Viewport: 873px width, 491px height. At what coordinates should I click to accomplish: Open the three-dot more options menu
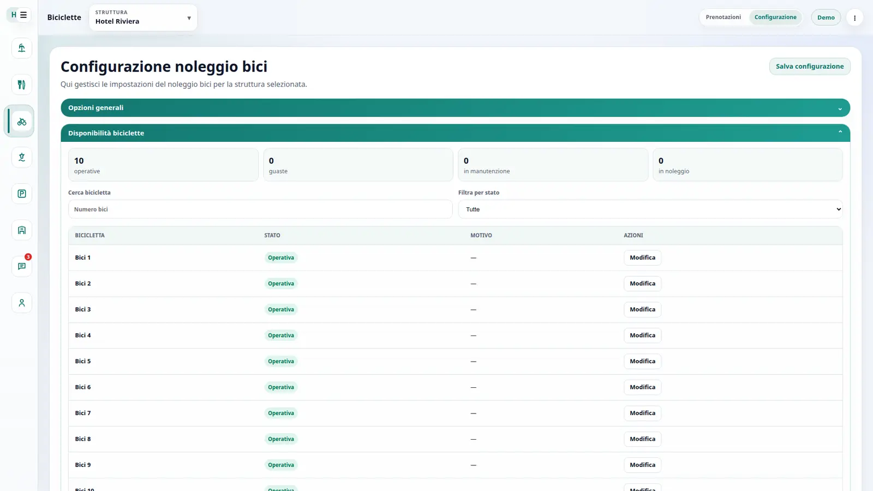[x=854, y=17]
